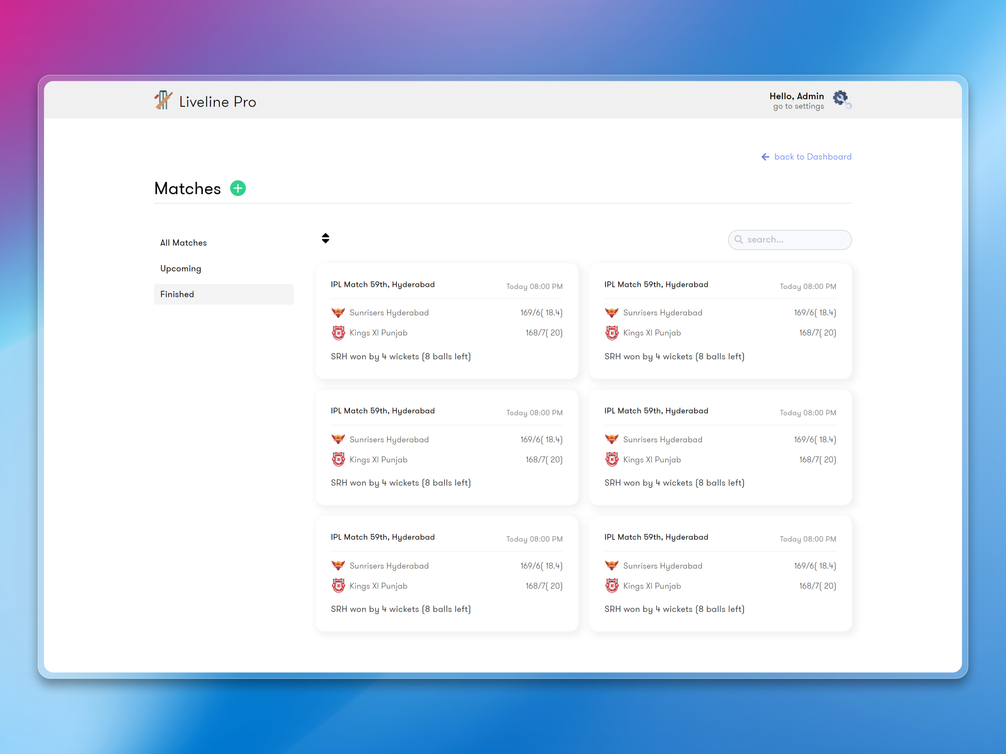Click Kings XI Punjab logo in middle-right card

pyautogui.click(x=612, y=459)
